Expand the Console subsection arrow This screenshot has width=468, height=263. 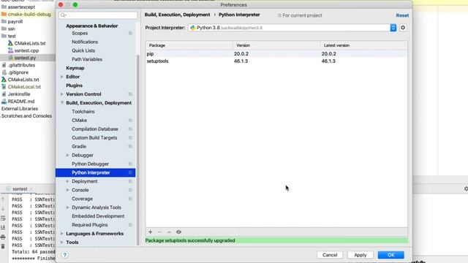[x=68, y=190]
